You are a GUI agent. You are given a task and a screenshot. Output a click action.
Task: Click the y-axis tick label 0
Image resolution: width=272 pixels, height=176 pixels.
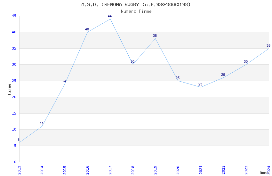click(15, 162)
